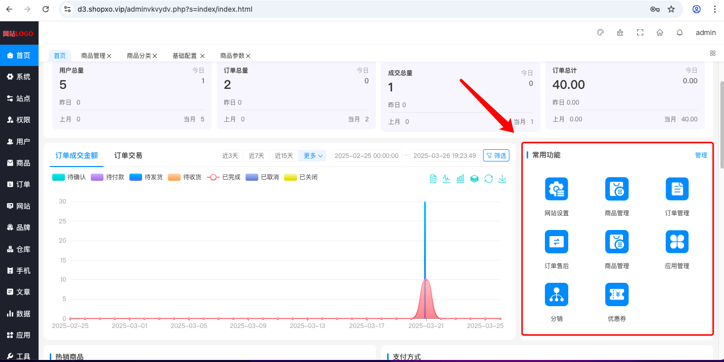Image resolution: width=724 pixels, height=362 pixels.
Task: Open the 更多 date range dropdown
Action: point(313,155)
